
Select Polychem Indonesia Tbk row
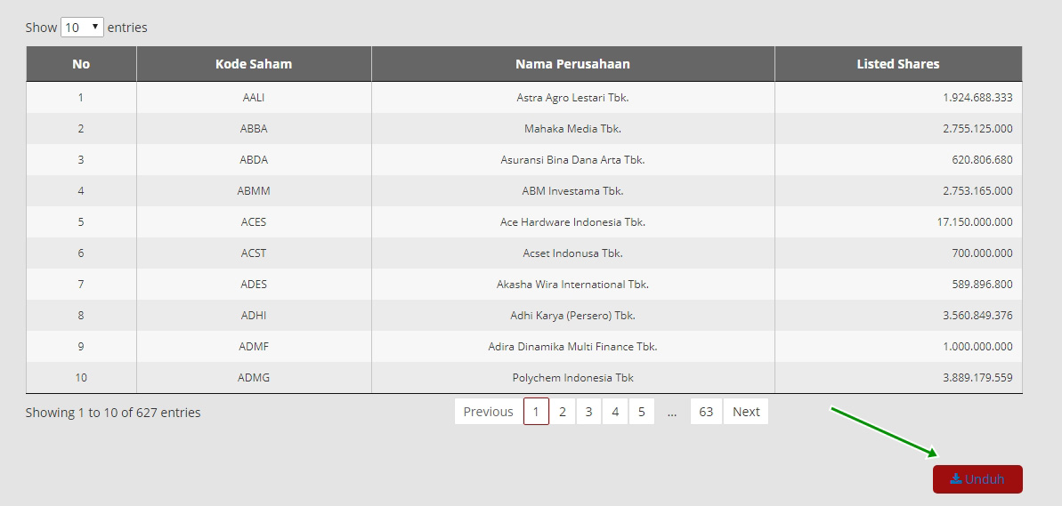coord(572,378)
